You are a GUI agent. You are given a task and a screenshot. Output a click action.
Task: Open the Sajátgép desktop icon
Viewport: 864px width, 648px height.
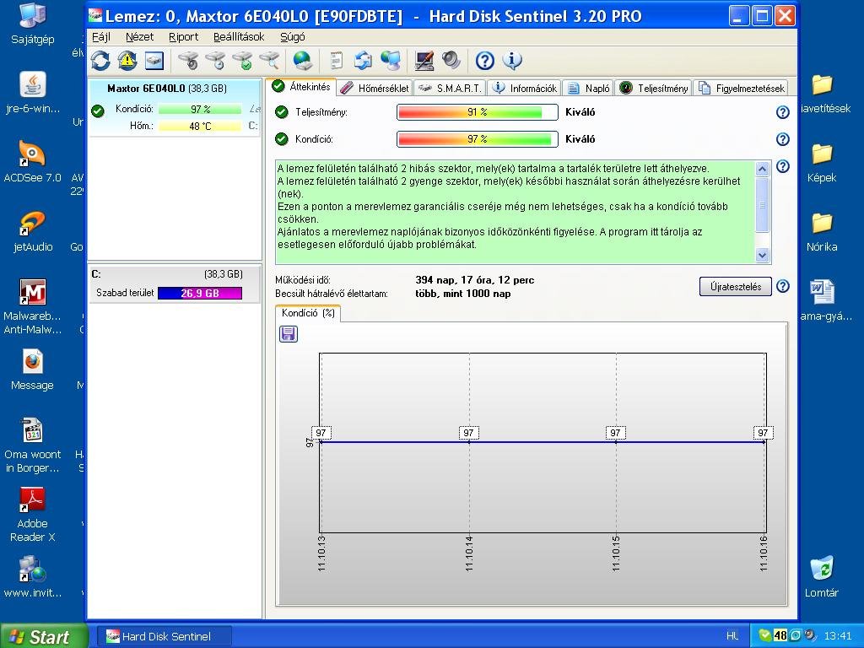(33, 24)
